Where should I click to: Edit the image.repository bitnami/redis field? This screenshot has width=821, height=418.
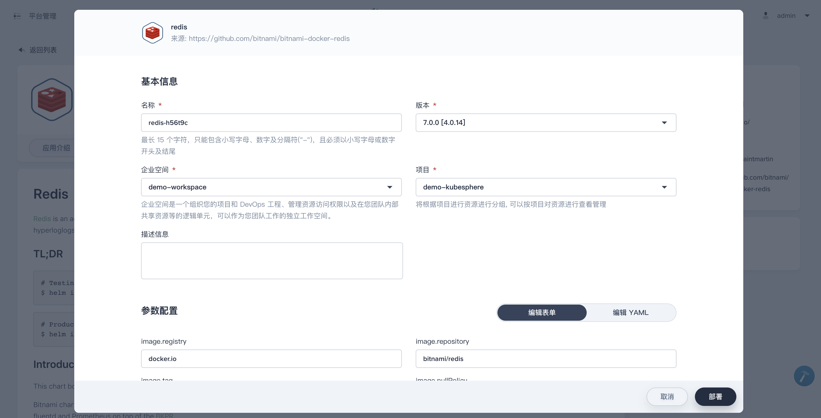point(546,359)
